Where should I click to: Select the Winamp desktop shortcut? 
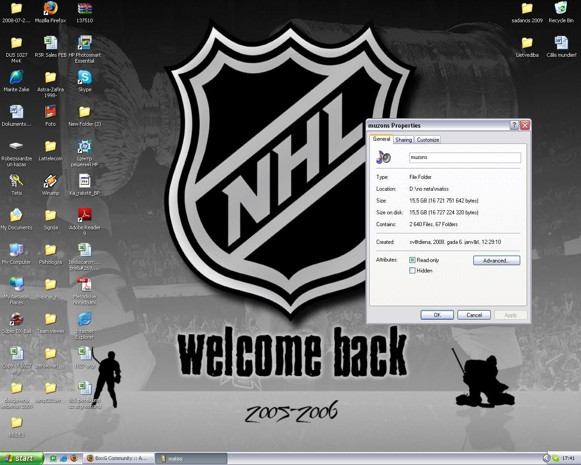click(x=50, y=185)
